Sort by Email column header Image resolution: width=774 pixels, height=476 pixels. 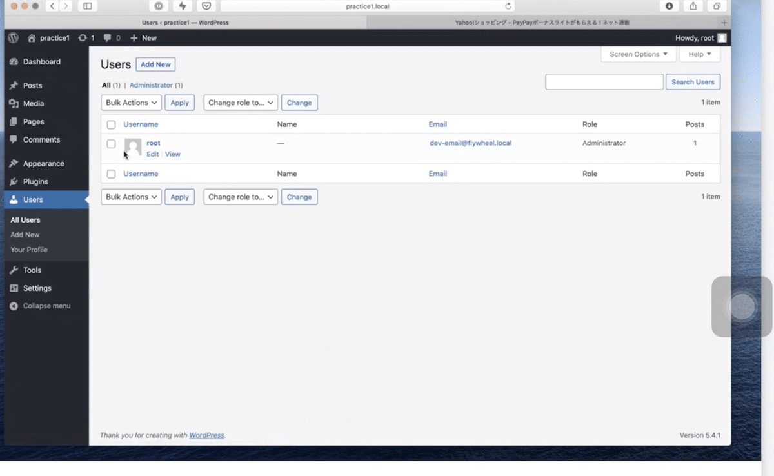click(438, 124)
